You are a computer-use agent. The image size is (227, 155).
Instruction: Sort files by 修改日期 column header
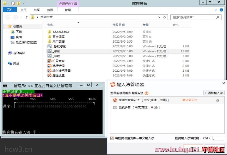tap(119, 25)
